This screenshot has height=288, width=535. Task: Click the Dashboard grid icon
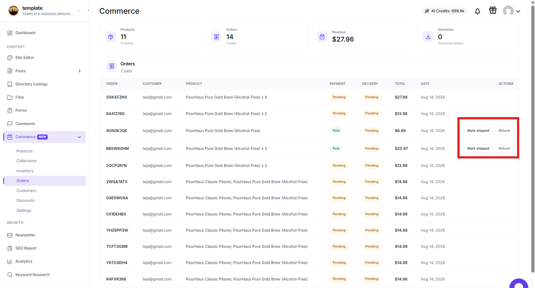(10, 33)
